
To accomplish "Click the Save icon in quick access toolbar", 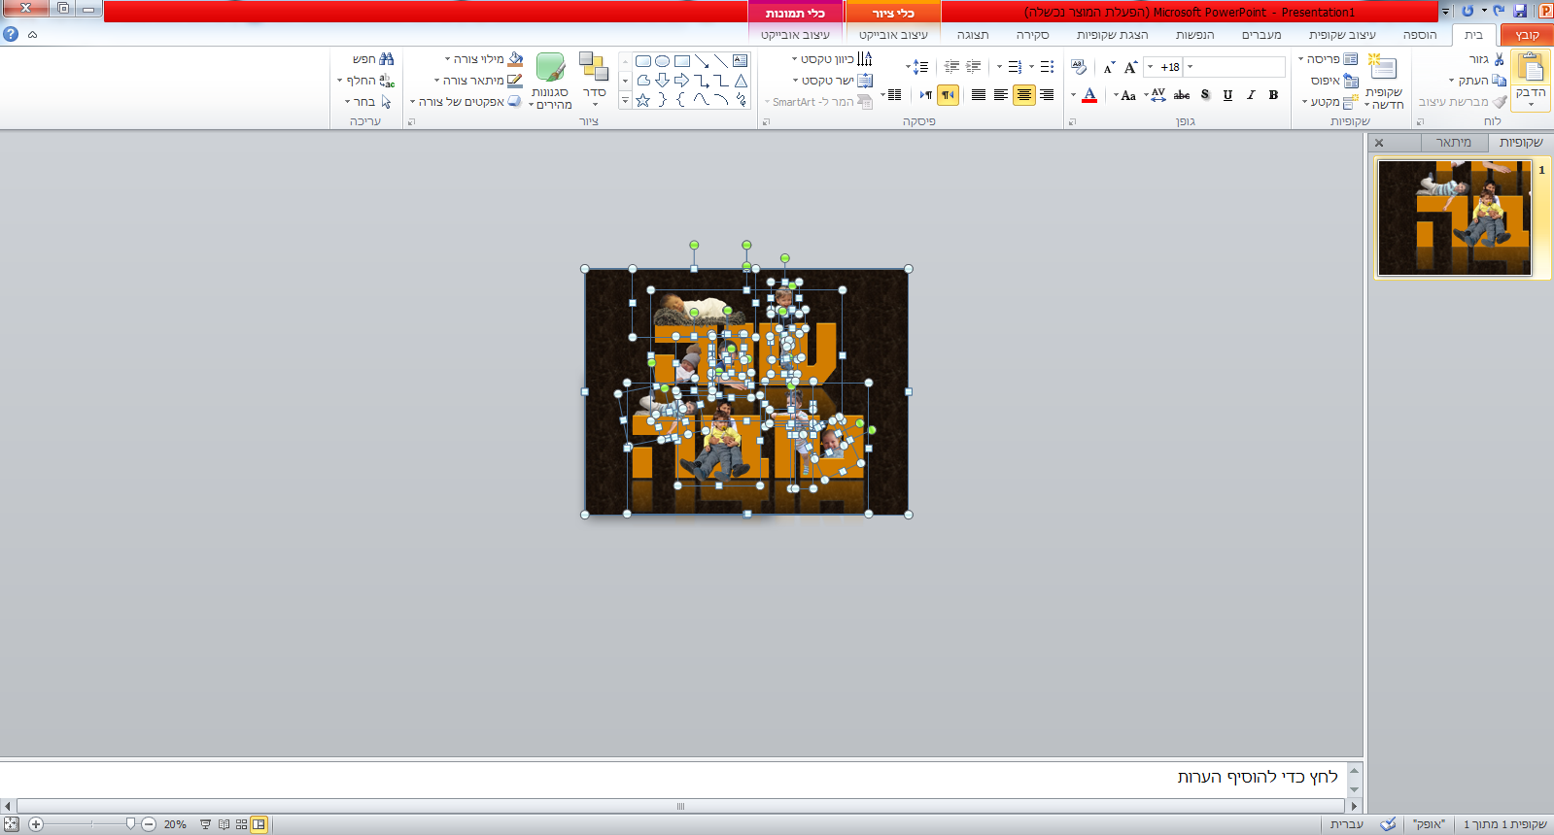I will 1521,11.
